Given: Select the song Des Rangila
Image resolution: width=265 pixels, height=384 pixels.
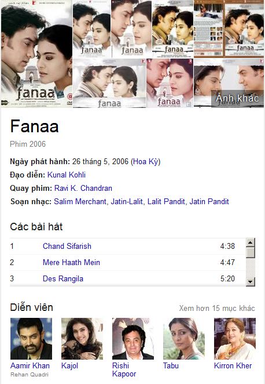Looking at the screenshot, I should [63, 278].
